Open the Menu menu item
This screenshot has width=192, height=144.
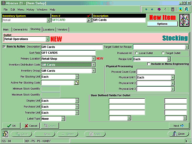click(21, 10)
